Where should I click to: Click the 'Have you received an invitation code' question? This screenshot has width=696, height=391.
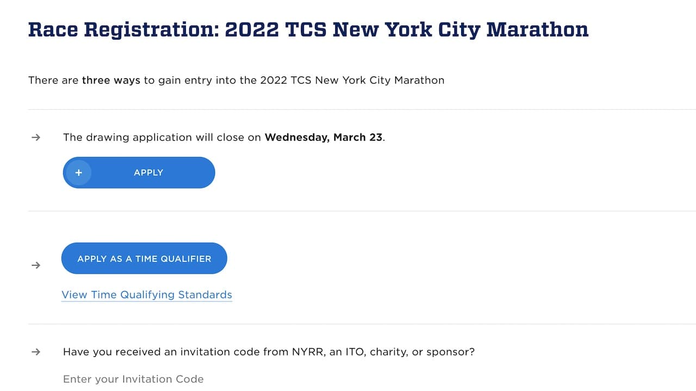tap(269, 352)
